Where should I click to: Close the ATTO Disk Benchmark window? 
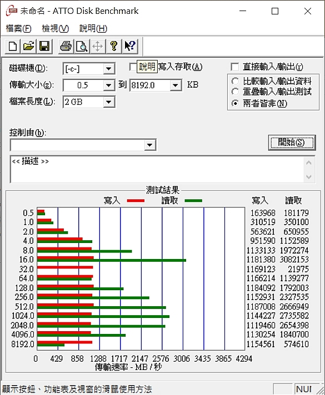pos(308,11)
